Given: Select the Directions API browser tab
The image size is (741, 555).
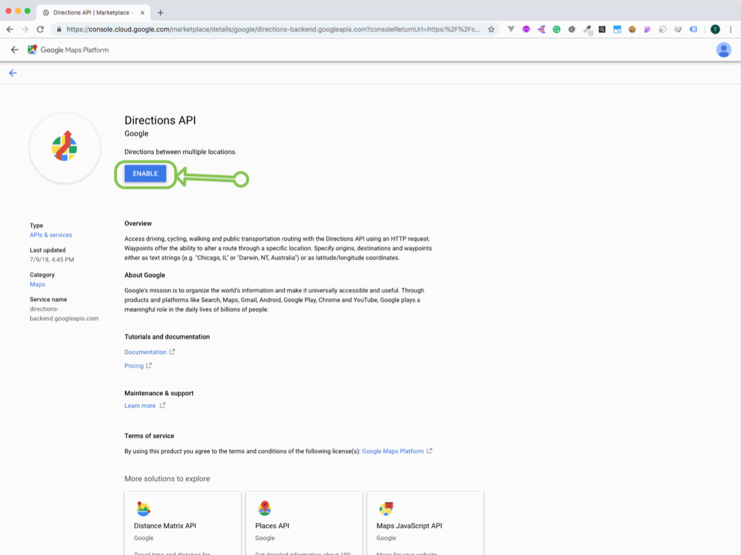Looking at the screenshot, I should pyautogui.click(x=93, y=12).
